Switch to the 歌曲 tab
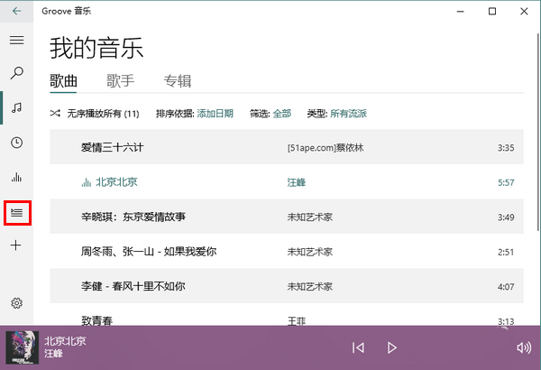The image size is (541, 370). [63, 81]
